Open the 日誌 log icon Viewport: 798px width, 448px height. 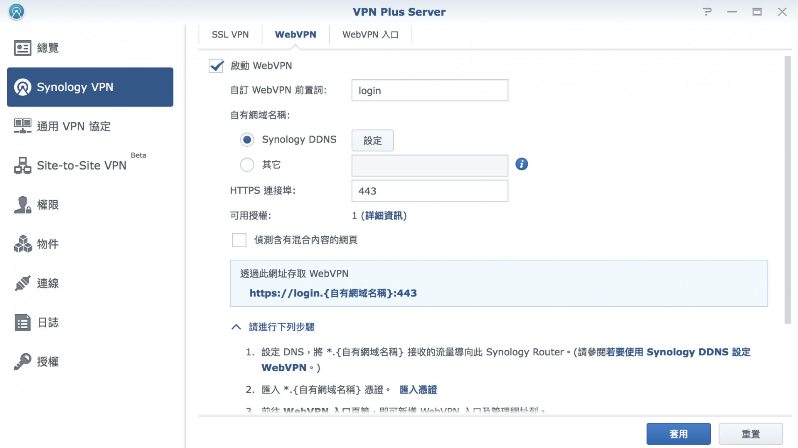[22, 322]
